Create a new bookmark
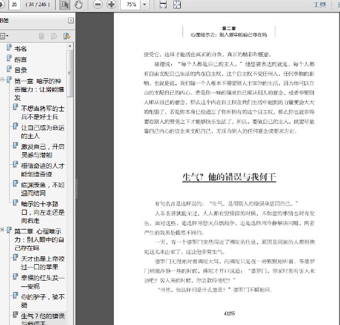This screenshot has width=340, height=325. coord(67,36)
